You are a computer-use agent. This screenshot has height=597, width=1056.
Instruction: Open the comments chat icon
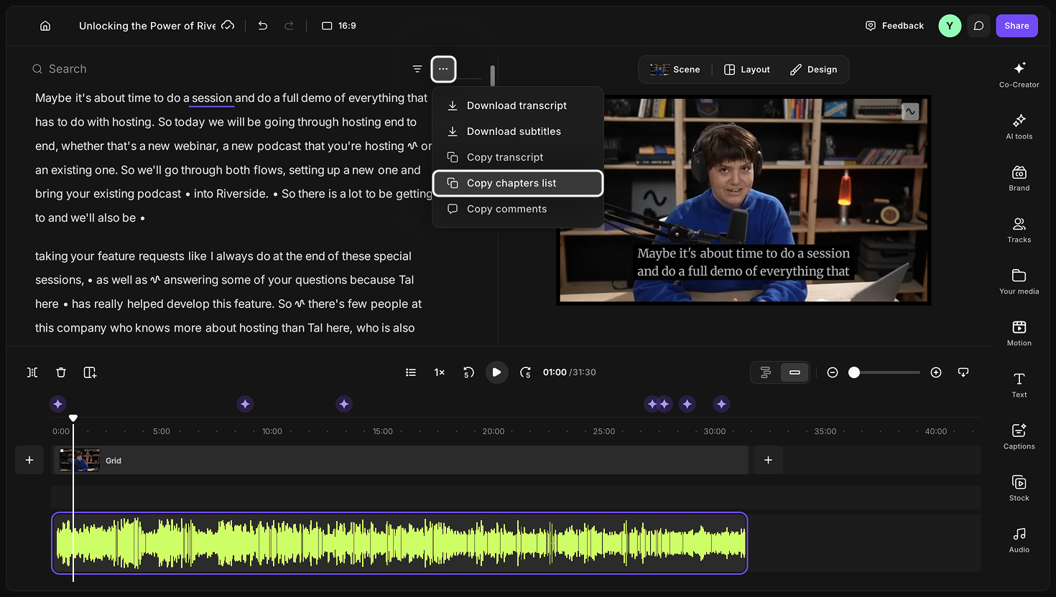(978, 26)
